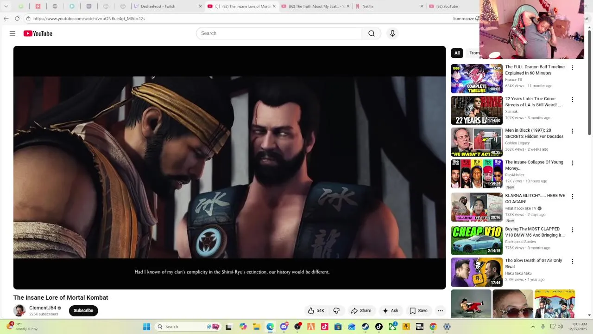Open The Insane Collapse Of Young Money title
The width and height of the screenshot is (593, 334).
534,165
